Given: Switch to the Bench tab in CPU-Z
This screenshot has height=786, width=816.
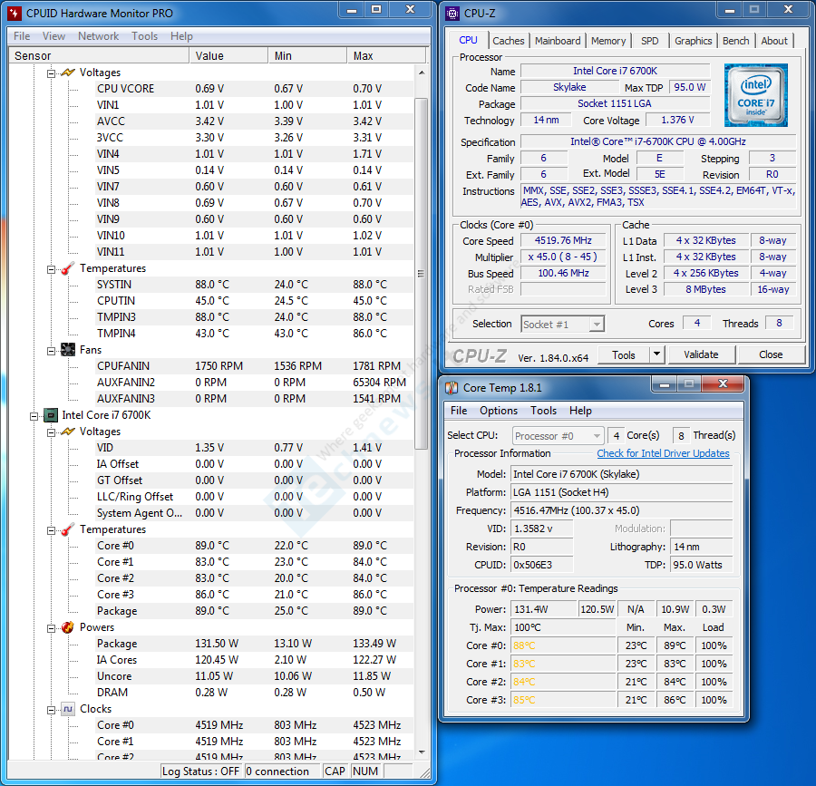Looking at the screenshot, I should point(736,41).
